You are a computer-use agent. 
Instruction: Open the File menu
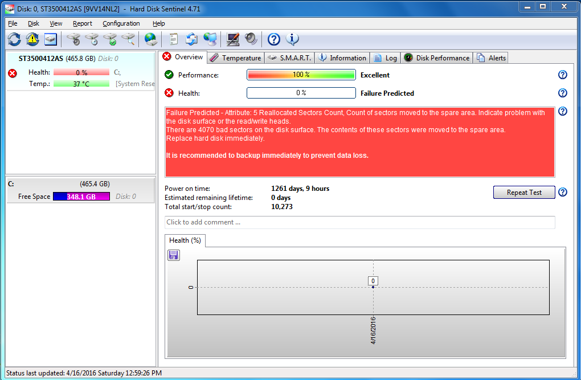click(13, 23)
